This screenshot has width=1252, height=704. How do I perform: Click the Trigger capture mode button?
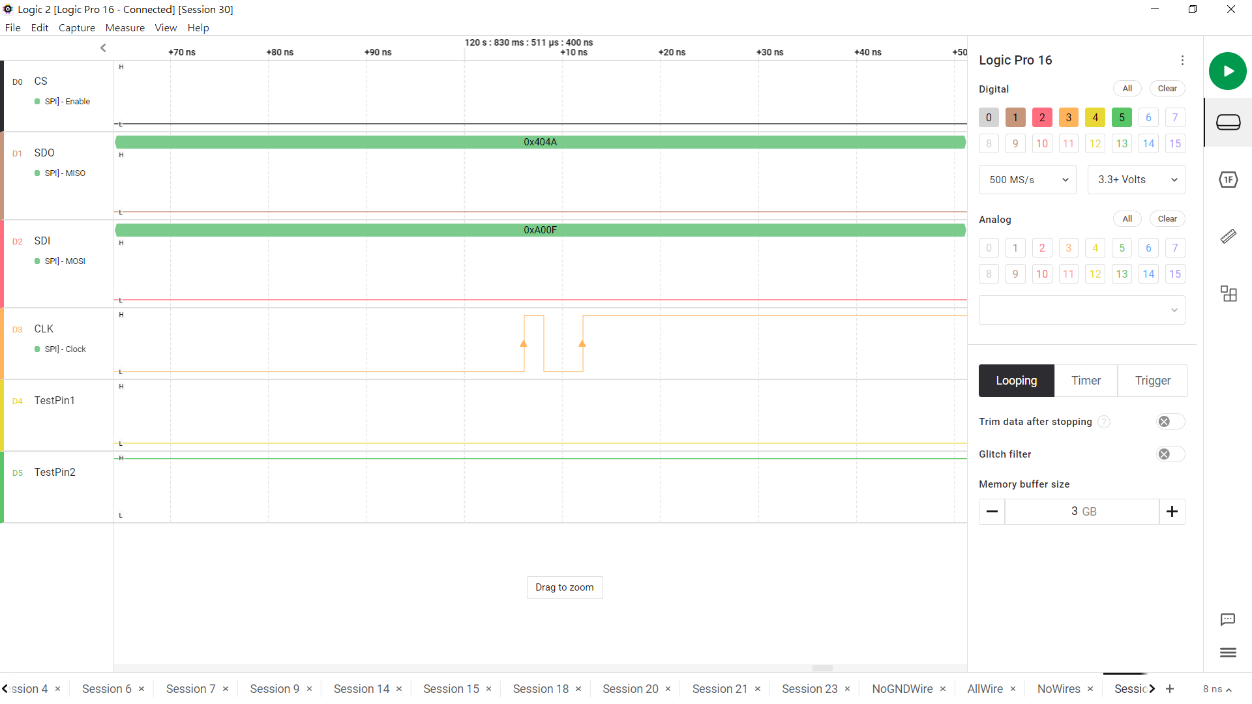[x=1152, y=381]
